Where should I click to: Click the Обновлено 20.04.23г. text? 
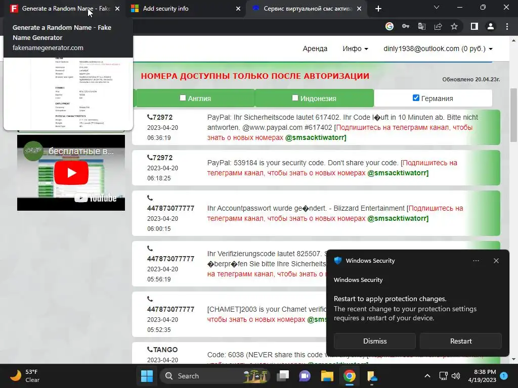tap(471, 79)
